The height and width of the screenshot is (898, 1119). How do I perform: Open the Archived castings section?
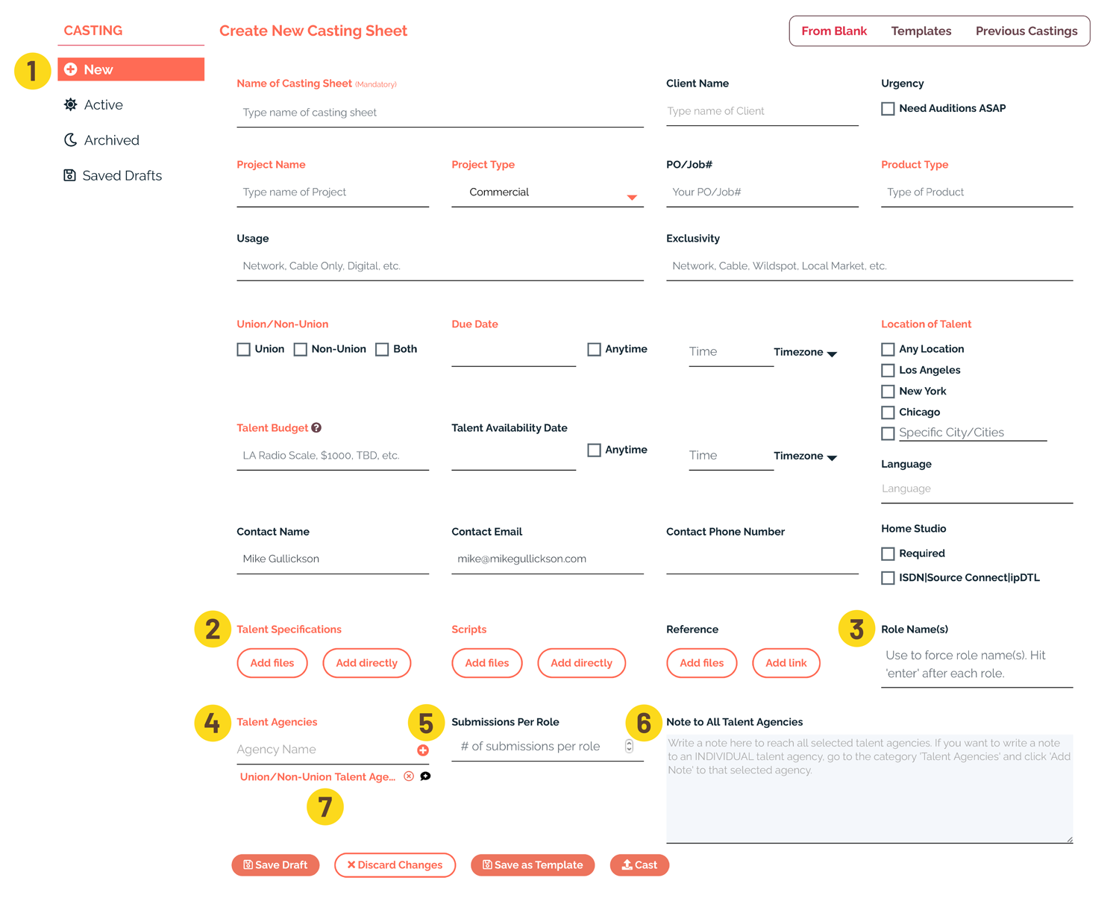110,140
